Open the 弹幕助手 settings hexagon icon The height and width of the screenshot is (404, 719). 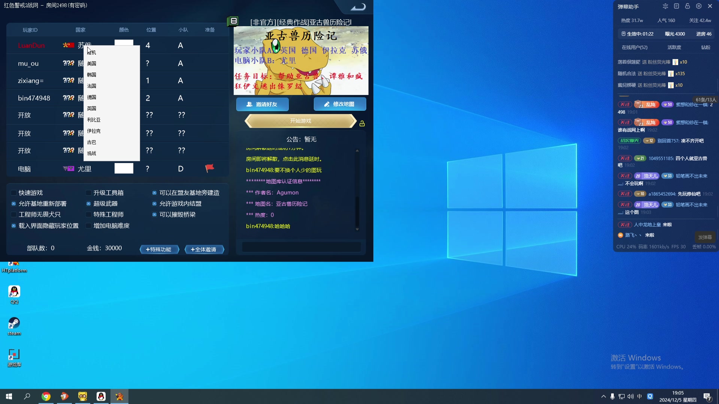(x=699, y=6)
